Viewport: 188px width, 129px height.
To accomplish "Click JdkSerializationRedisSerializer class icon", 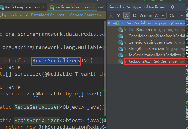I will pos(120,55).
